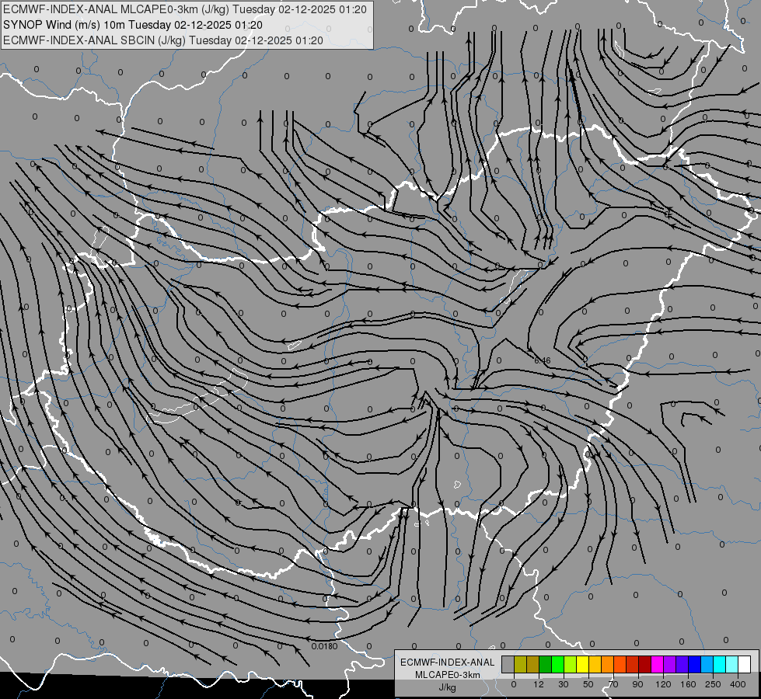Select the bright green legend swatch
The width and height of the screenshot is (761, 699).
(557, 665)
